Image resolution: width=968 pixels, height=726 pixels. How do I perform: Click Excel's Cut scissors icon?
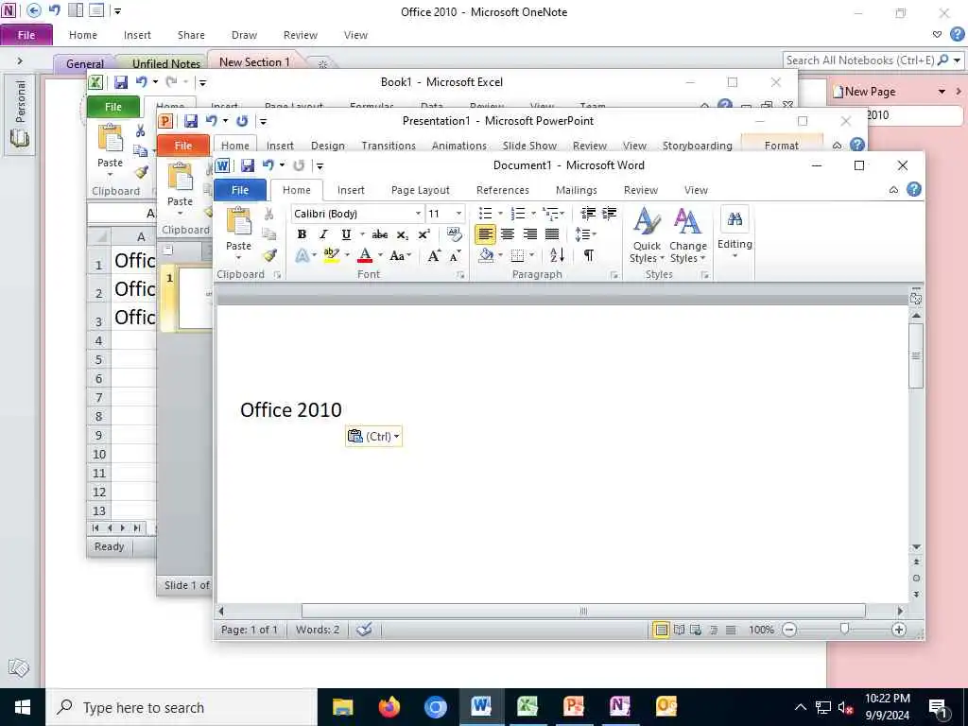point(140,130)
